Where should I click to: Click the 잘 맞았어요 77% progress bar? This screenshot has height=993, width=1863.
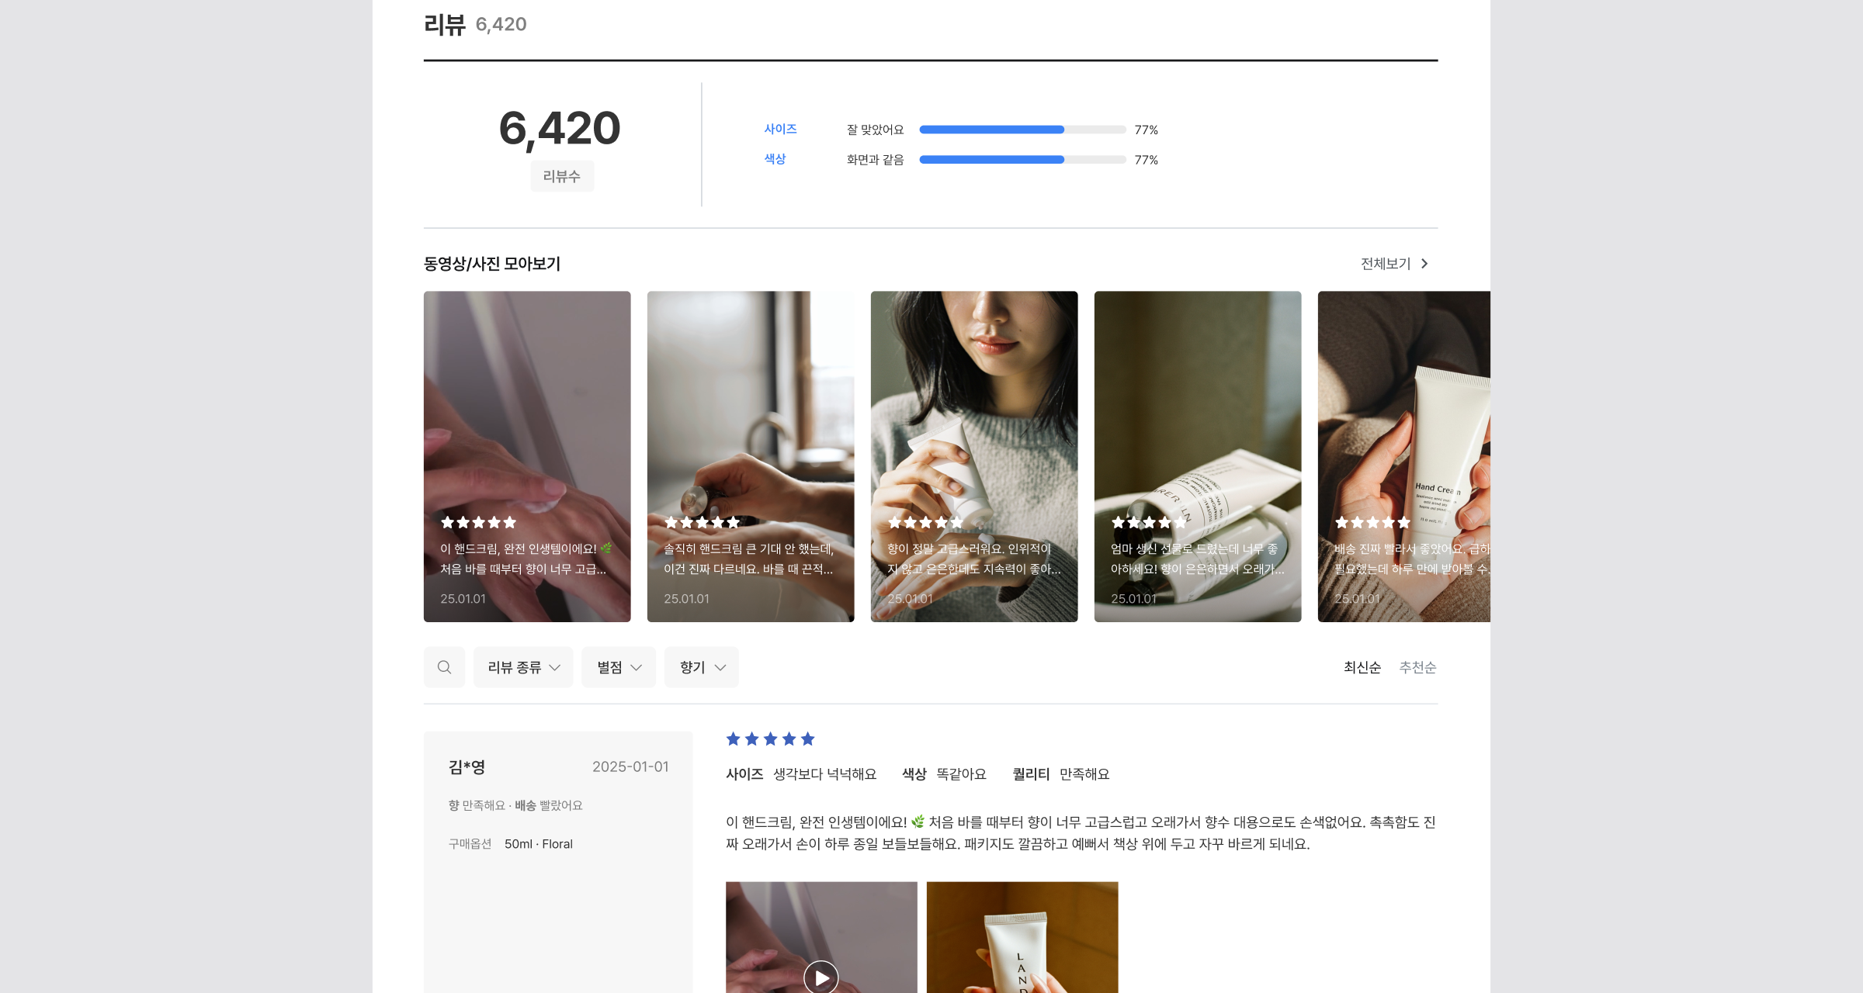coord(1022,130)
